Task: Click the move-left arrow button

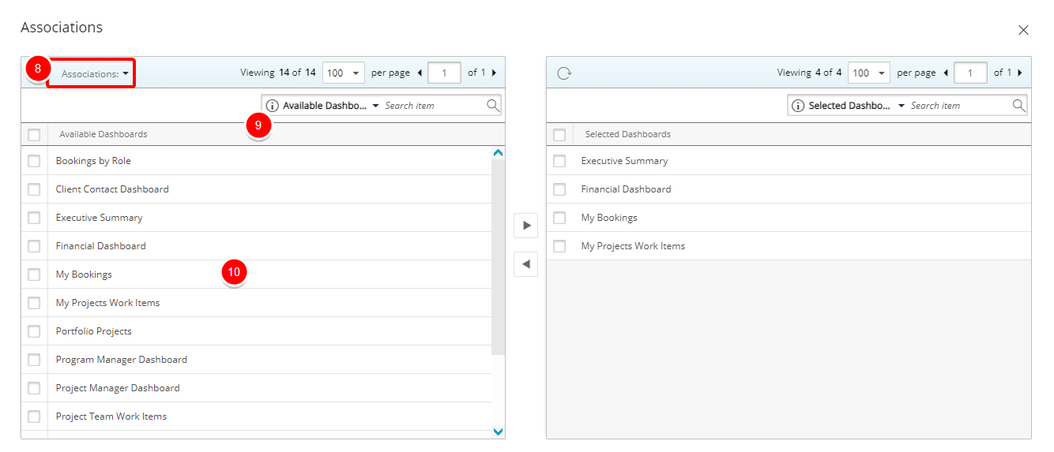Action: 526,264
